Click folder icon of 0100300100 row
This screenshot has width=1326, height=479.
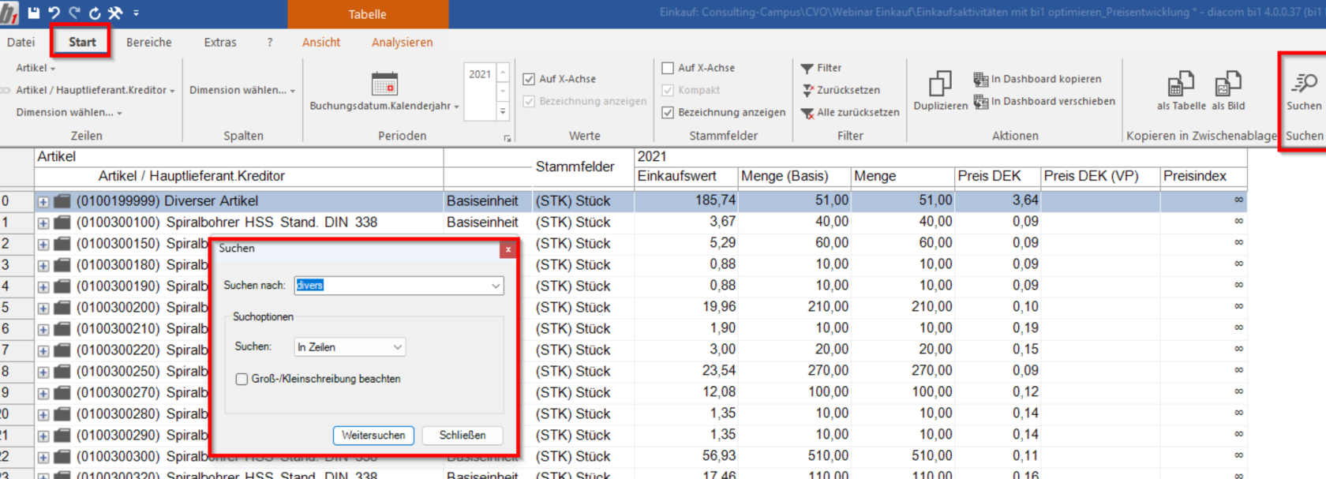coord(62,223)
